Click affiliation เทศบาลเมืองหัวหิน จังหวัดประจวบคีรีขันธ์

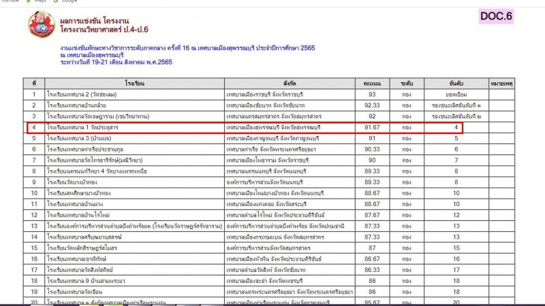click(274, 259)
